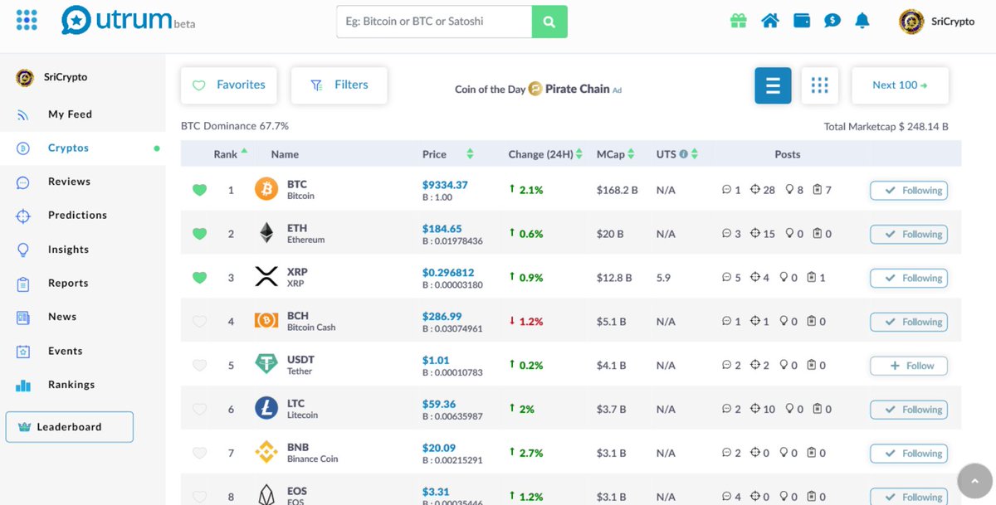Click the wallet icon in top bar
This screenshot has height=505, width=996.
(801, 21)
